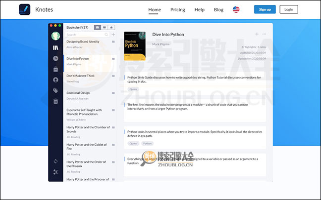Click the Bookshelf (37) heading
The image size is (321, 200).
click(77, 27)
